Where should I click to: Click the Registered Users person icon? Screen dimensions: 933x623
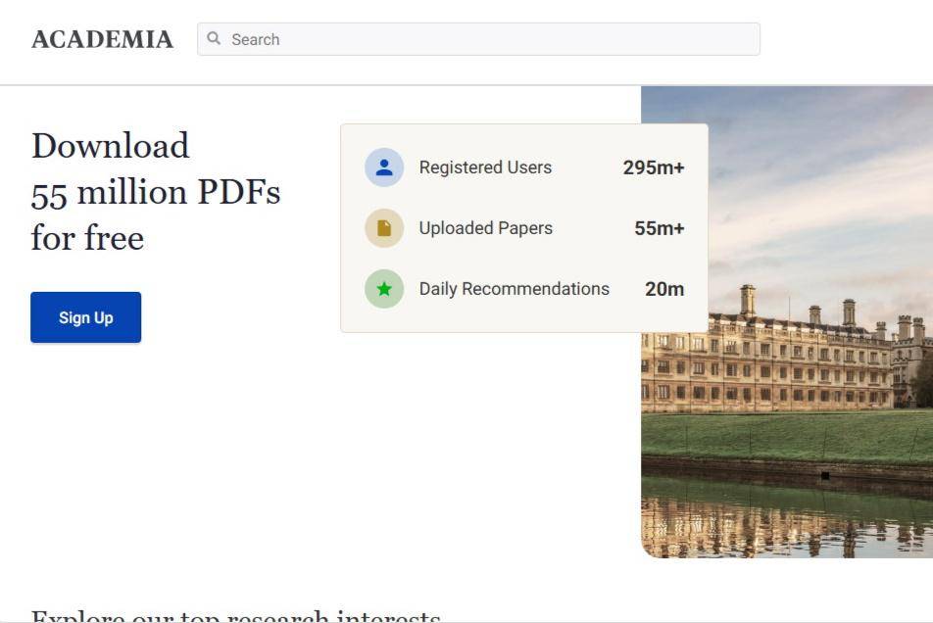(x=384, y=168)
